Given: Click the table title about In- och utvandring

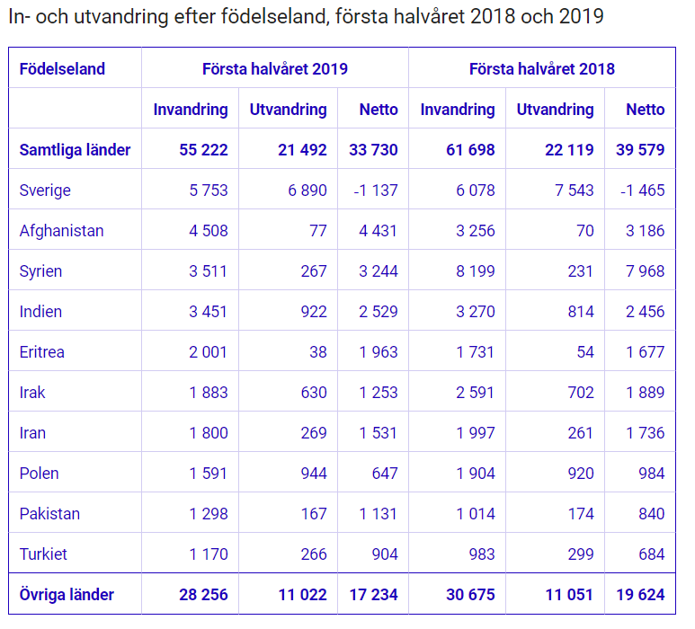Looking at the screenshot, I should click(x=306, y=17).
